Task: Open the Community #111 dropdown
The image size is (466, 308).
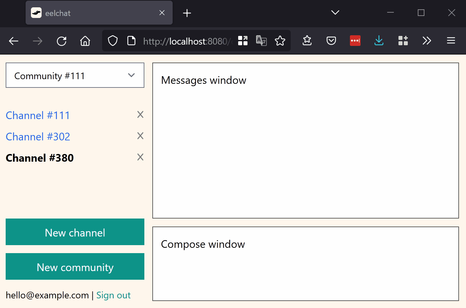Action: click(x=75, y=75)
